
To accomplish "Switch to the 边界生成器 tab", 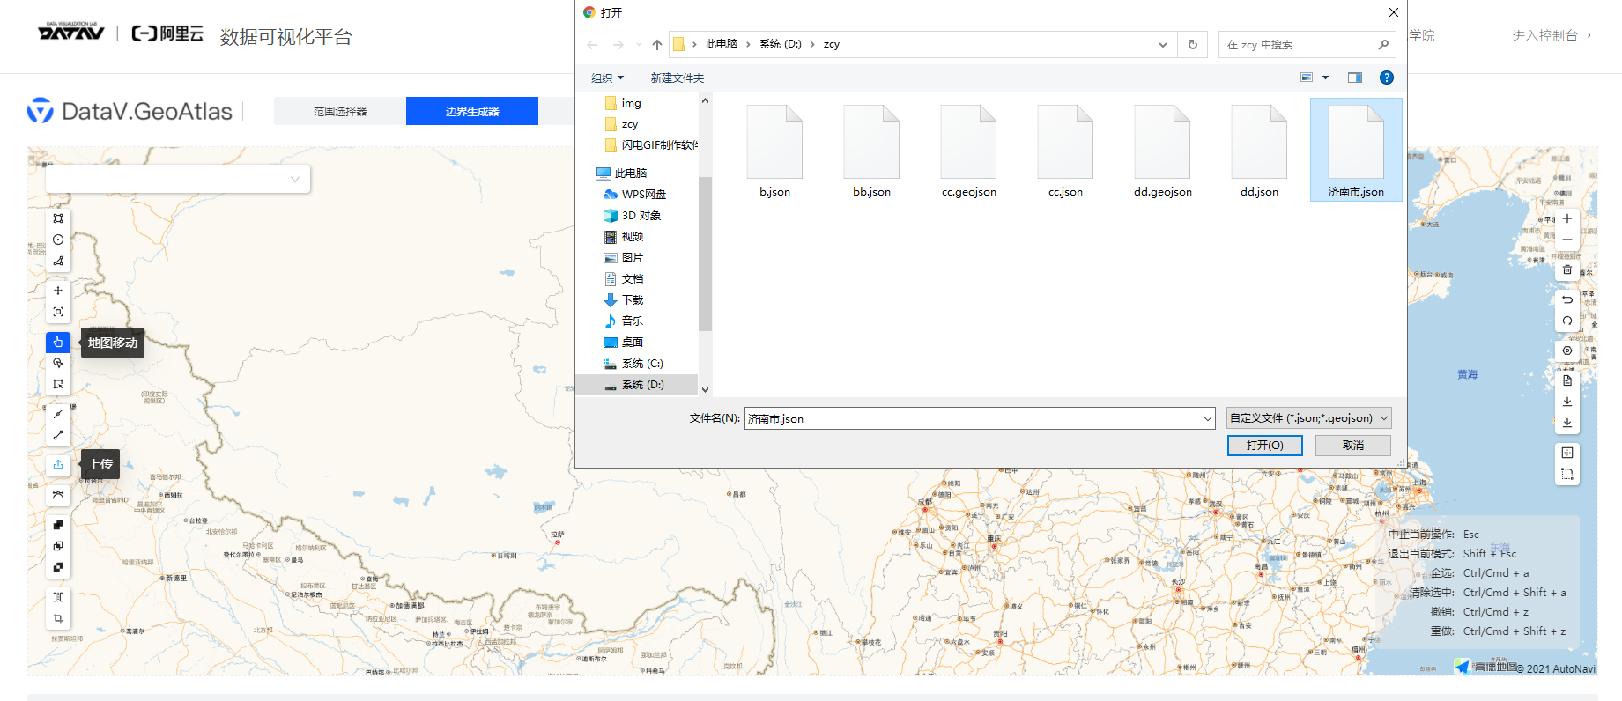I will [472, 111].
